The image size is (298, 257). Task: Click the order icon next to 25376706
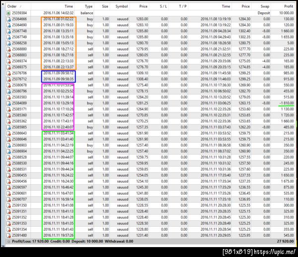pyautogui.click(x=8, y=73)
